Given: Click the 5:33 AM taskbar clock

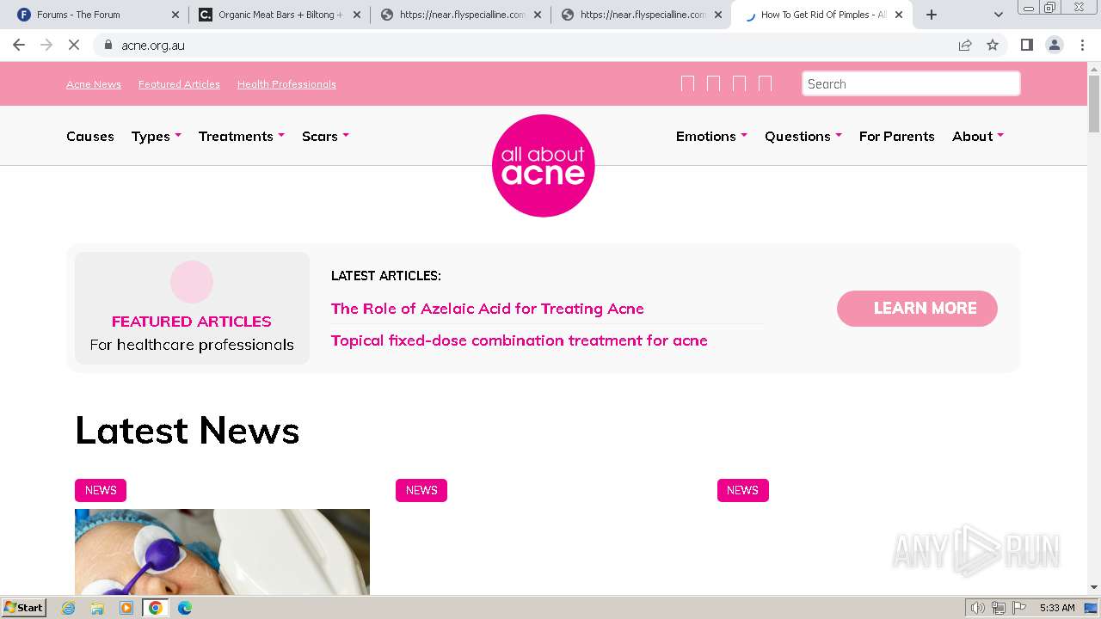Looking at the screenshot, I should click(1057, 608).
